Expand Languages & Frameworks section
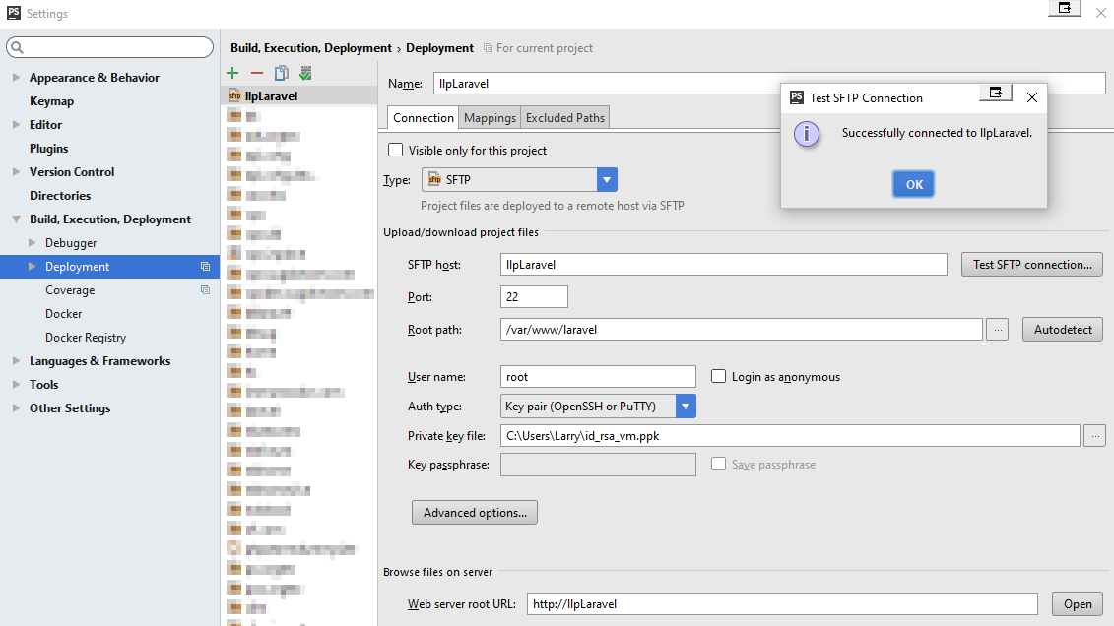This screenshot has height=626, width=1114. coord(17,360)
